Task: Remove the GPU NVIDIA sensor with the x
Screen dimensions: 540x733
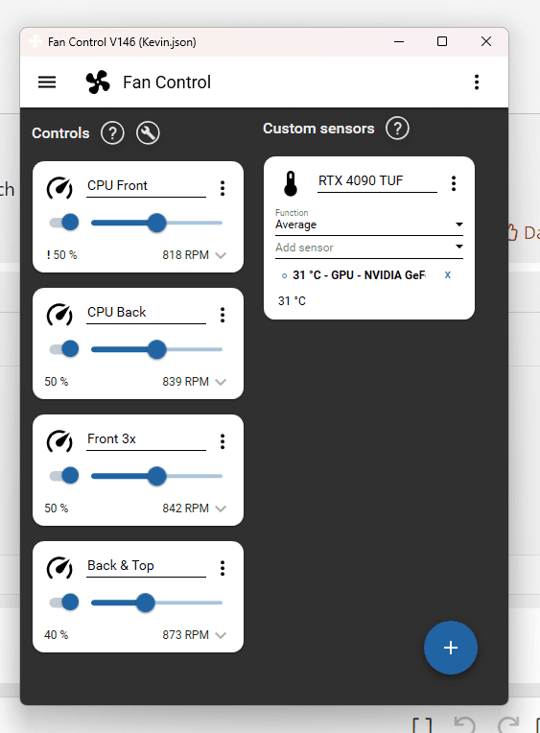Action: [x=447, y=274]
